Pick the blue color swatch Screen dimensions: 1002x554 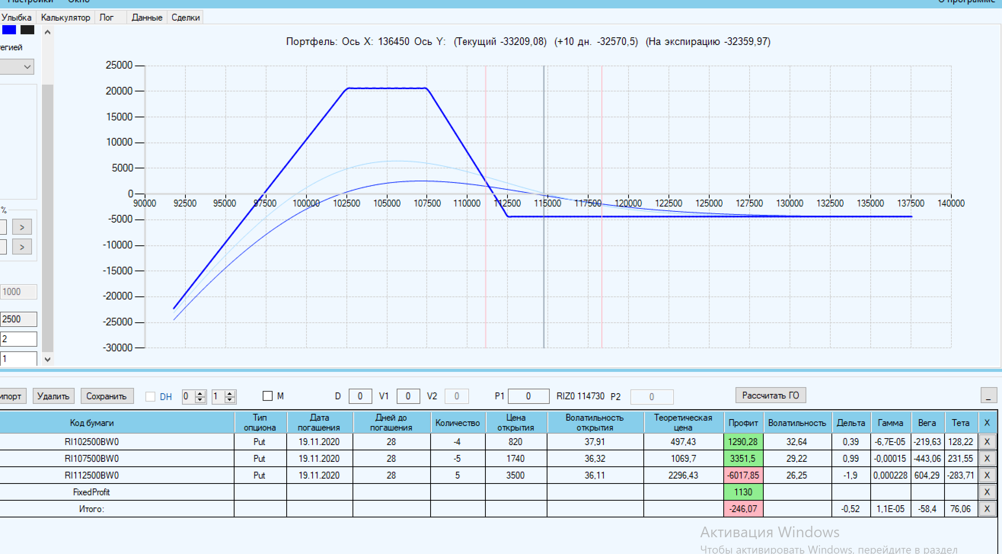(9, 30)
